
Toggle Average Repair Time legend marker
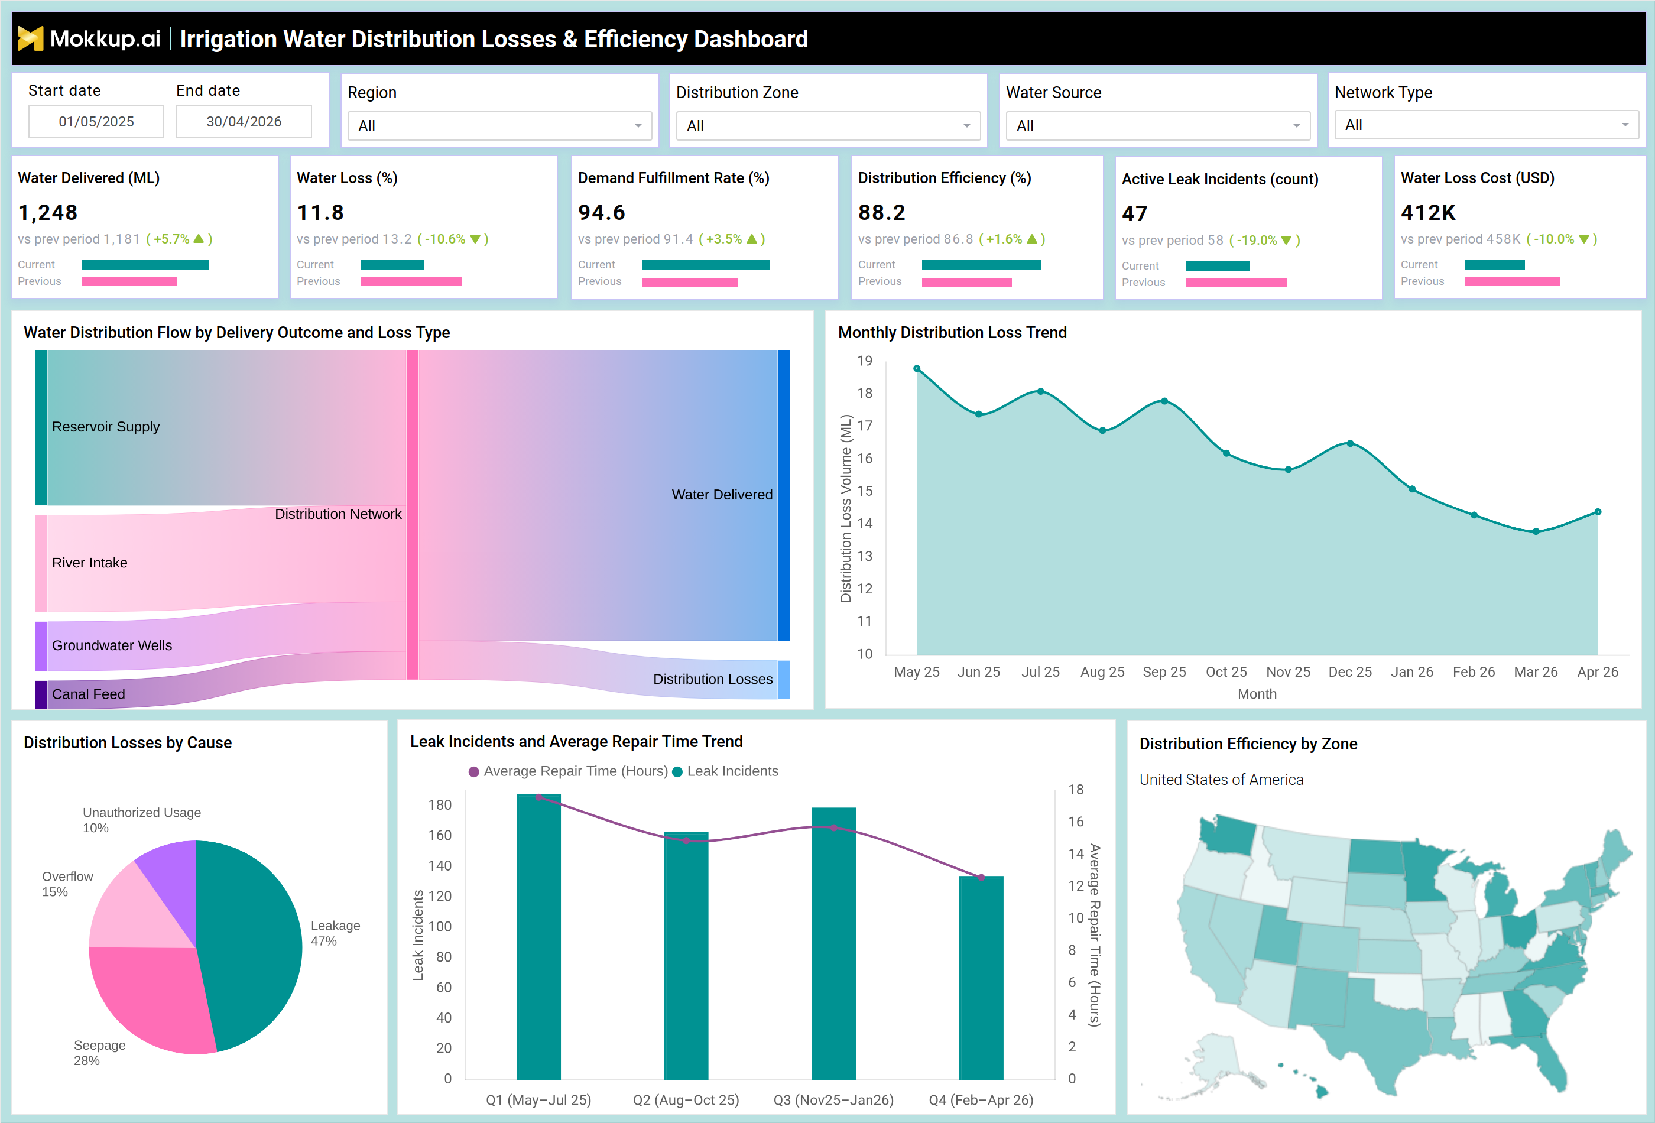[x=473, y=772]
